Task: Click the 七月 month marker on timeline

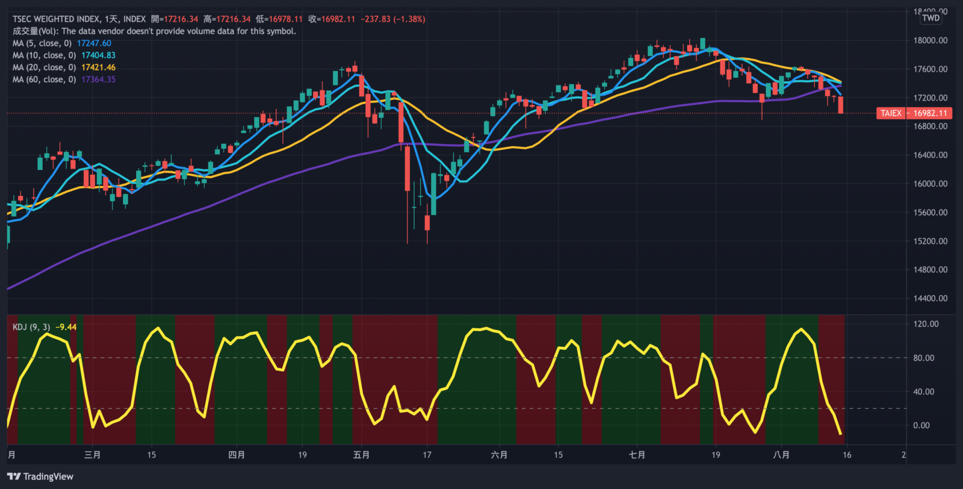Action: (x=637, y=455)
